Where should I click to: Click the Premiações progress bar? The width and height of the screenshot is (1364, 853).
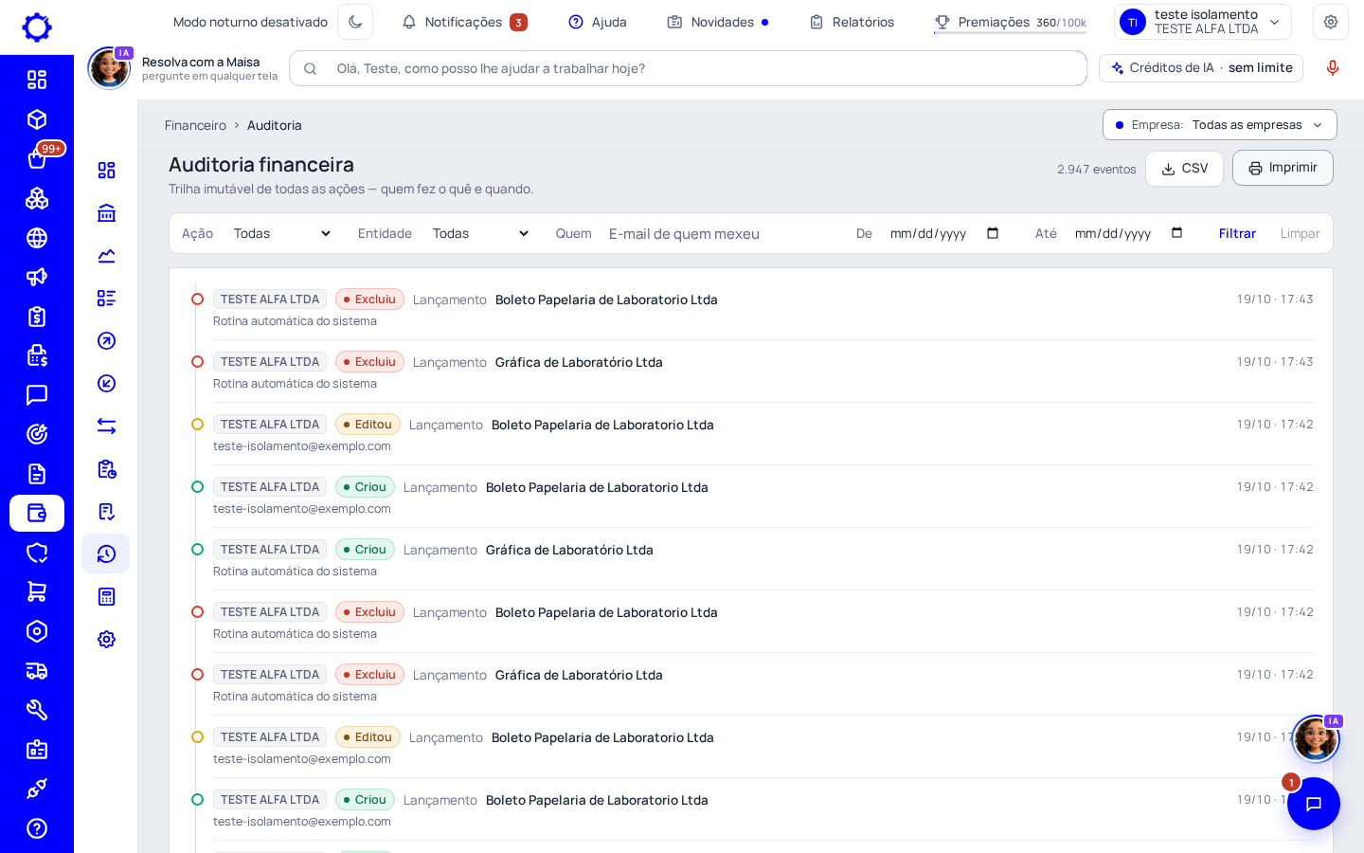[x=1010, y=33]
